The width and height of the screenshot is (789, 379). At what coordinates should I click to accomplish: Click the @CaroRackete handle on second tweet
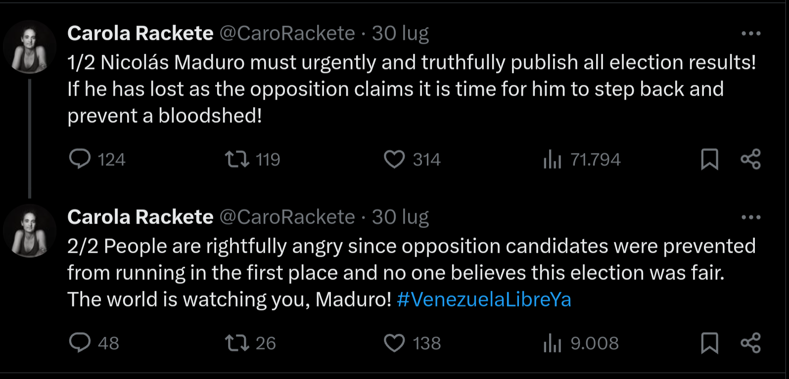coord(287,217)
